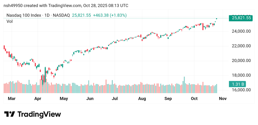
Task: Click the TradingView logo icon
Action: click(9, 114)
